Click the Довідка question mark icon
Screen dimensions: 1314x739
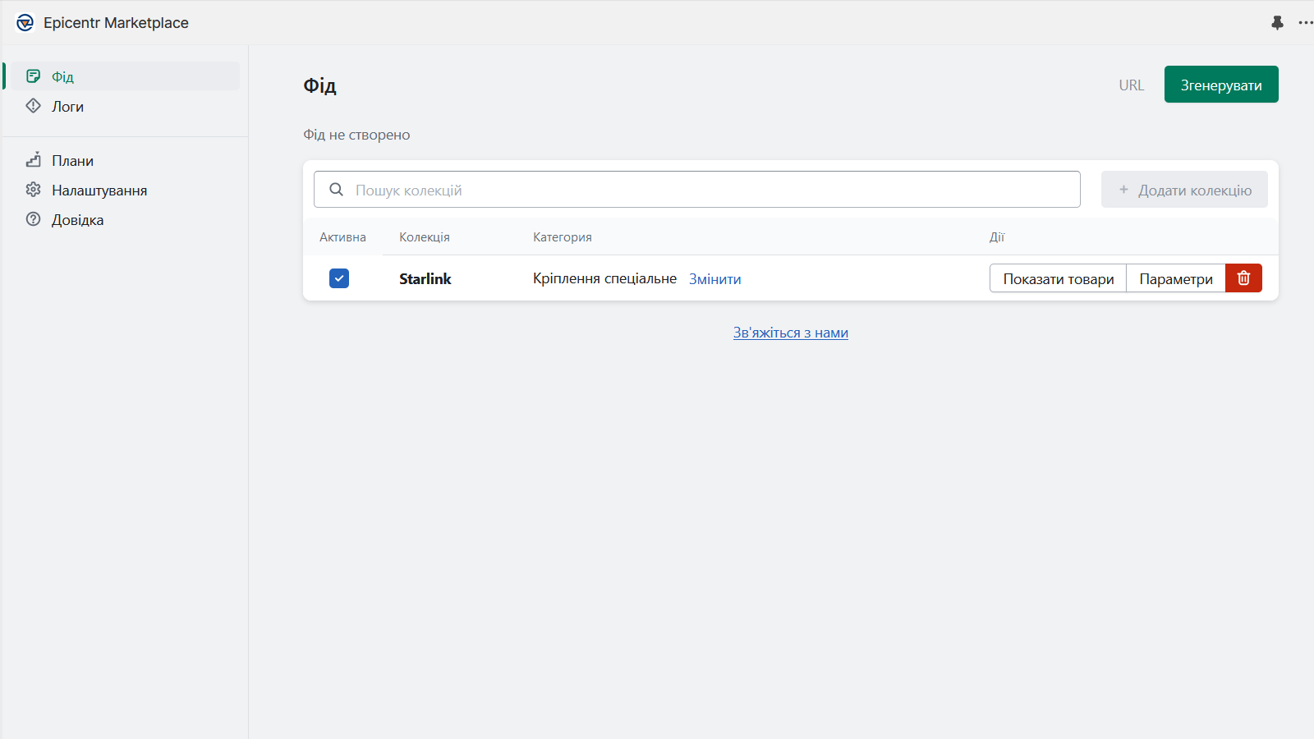point(34,219)
